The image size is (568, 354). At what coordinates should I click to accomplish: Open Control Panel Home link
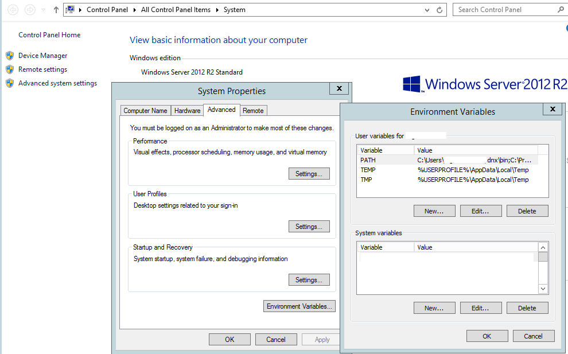(x=49, y=35)
